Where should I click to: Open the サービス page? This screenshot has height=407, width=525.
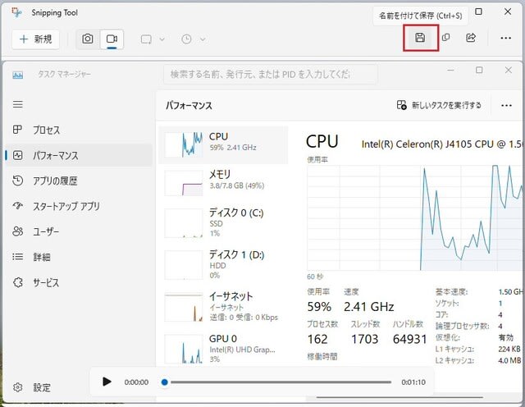79,283
